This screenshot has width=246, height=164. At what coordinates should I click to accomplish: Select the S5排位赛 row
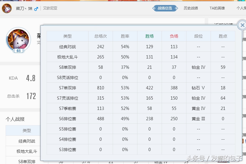click(141, 129)
